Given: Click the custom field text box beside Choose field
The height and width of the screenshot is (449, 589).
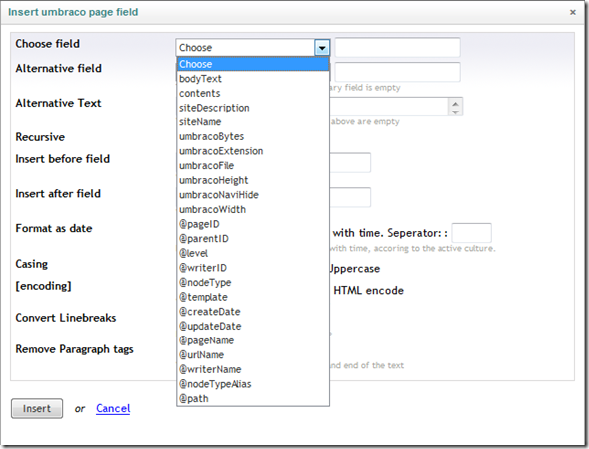Looking at the screenshot, I should pos(398,47).
